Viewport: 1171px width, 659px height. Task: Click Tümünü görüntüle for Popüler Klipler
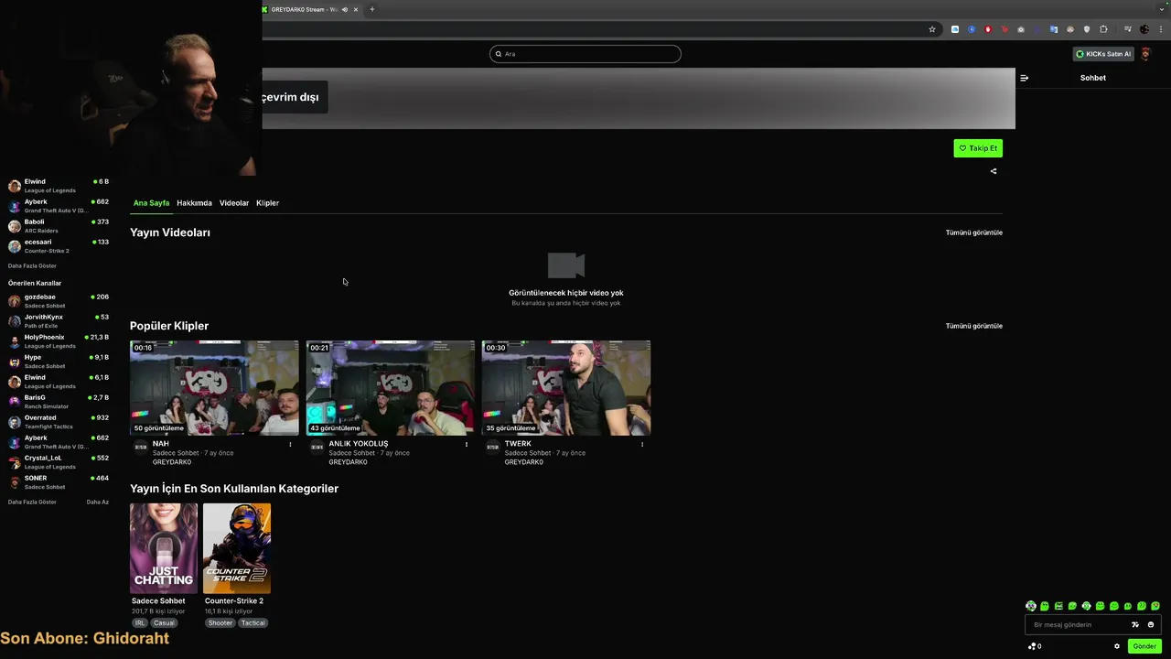pyautogui.click(x=973, y=326)
